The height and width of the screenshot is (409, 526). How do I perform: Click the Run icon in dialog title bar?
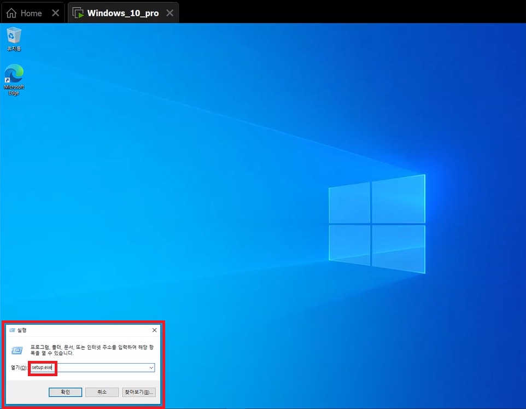point(13,330)
